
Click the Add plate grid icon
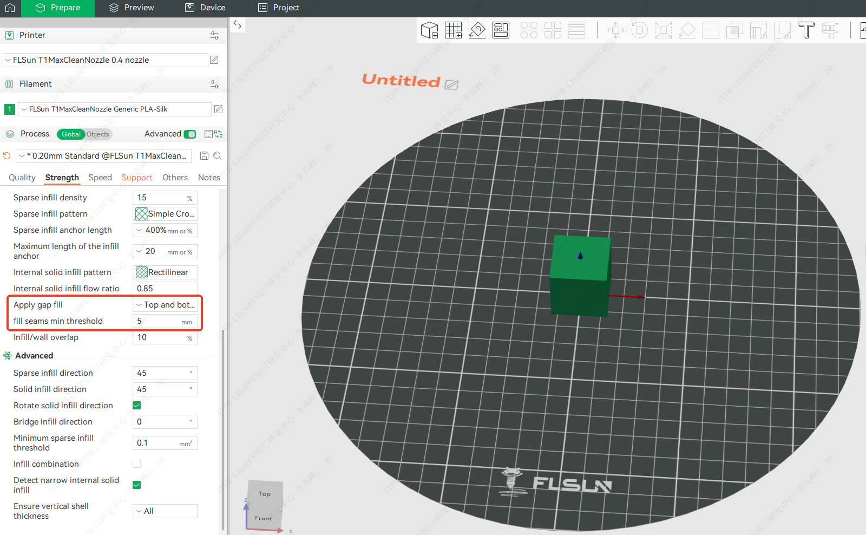453,30
